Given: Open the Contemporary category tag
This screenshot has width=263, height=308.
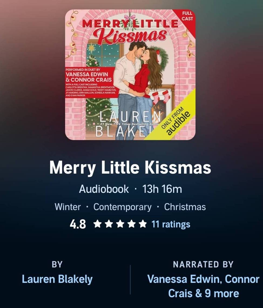Looking at the screenshot, I should pos(122,207).
